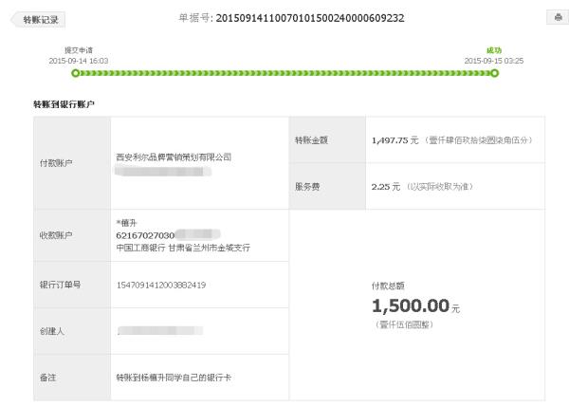Click the 成功 status label
Image resolution: width=569 pixels, height=406 pixels.
pos(494,50)
